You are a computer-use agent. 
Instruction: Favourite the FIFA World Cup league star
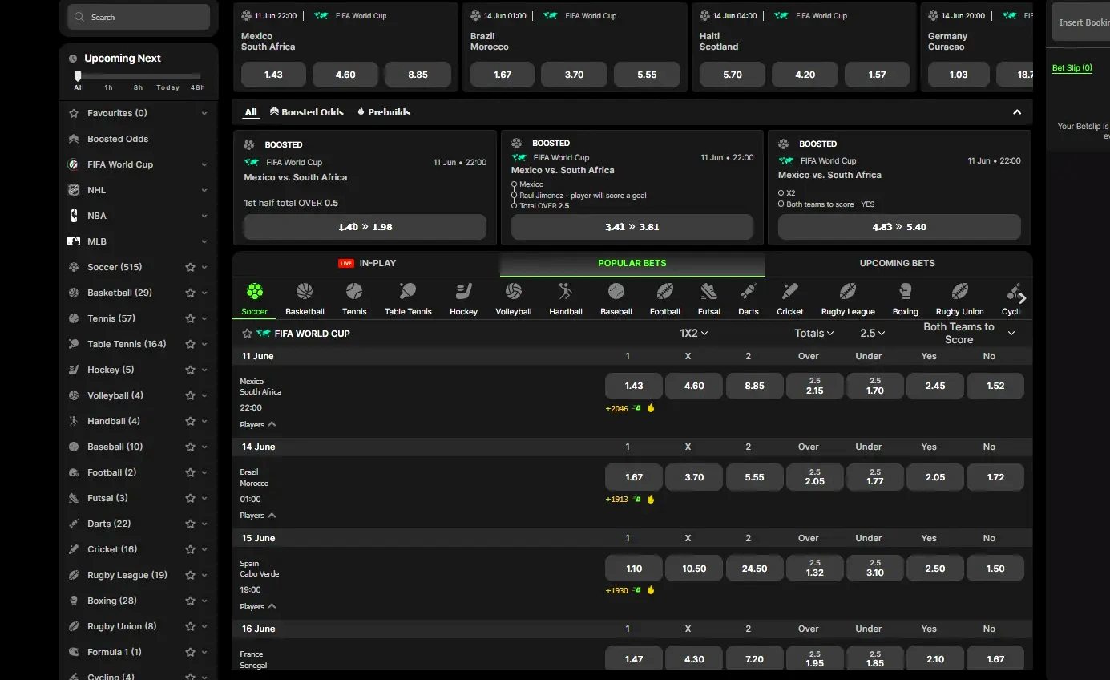(248, 334)
